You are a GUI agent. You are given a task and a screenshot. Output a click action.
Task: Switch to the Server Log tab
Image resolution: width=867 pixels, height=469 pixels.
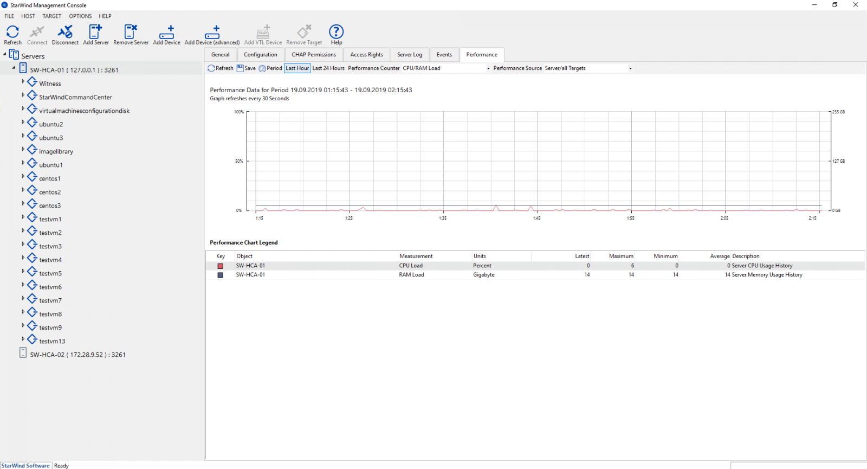pyautogui.click(x=410, y=55)
